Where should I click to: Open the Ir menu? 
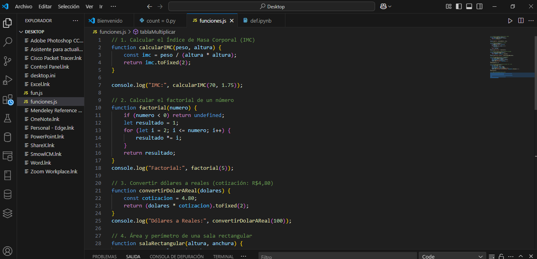[x=101, y=6]
